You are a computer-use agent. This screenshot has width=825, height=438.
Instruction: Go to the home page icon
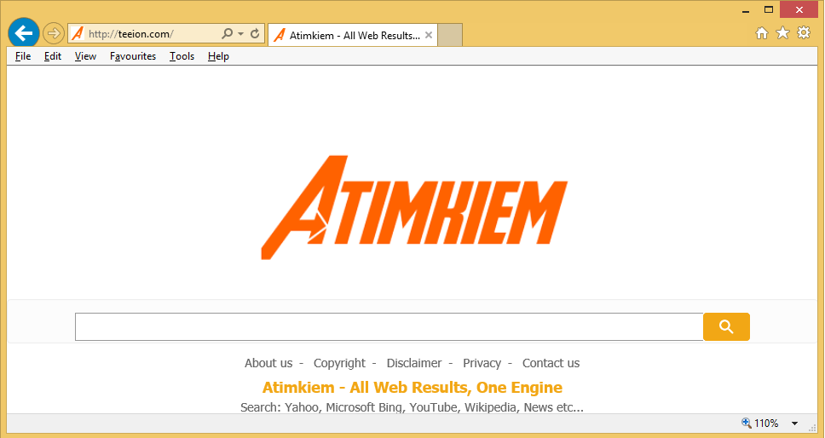(x=762, y=33)
